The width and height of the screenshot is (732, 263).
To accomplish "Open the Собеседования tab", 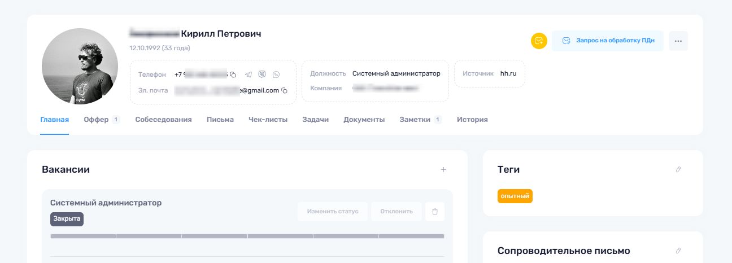I will click(x=163, y=120).
